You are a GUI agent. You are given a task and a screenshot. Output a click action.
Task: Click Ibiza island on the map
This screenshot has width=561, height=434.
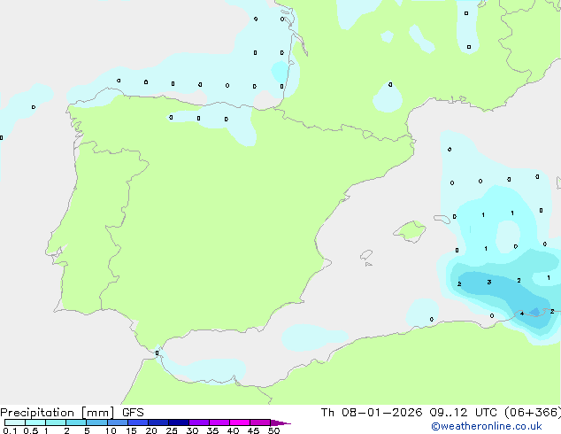pos(366,255)
